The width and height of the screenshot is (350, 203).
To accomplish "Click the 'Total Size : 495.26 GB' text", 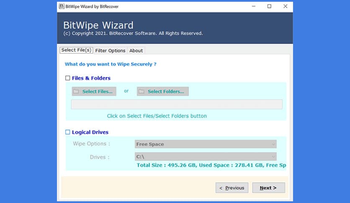I will point(167,165).
